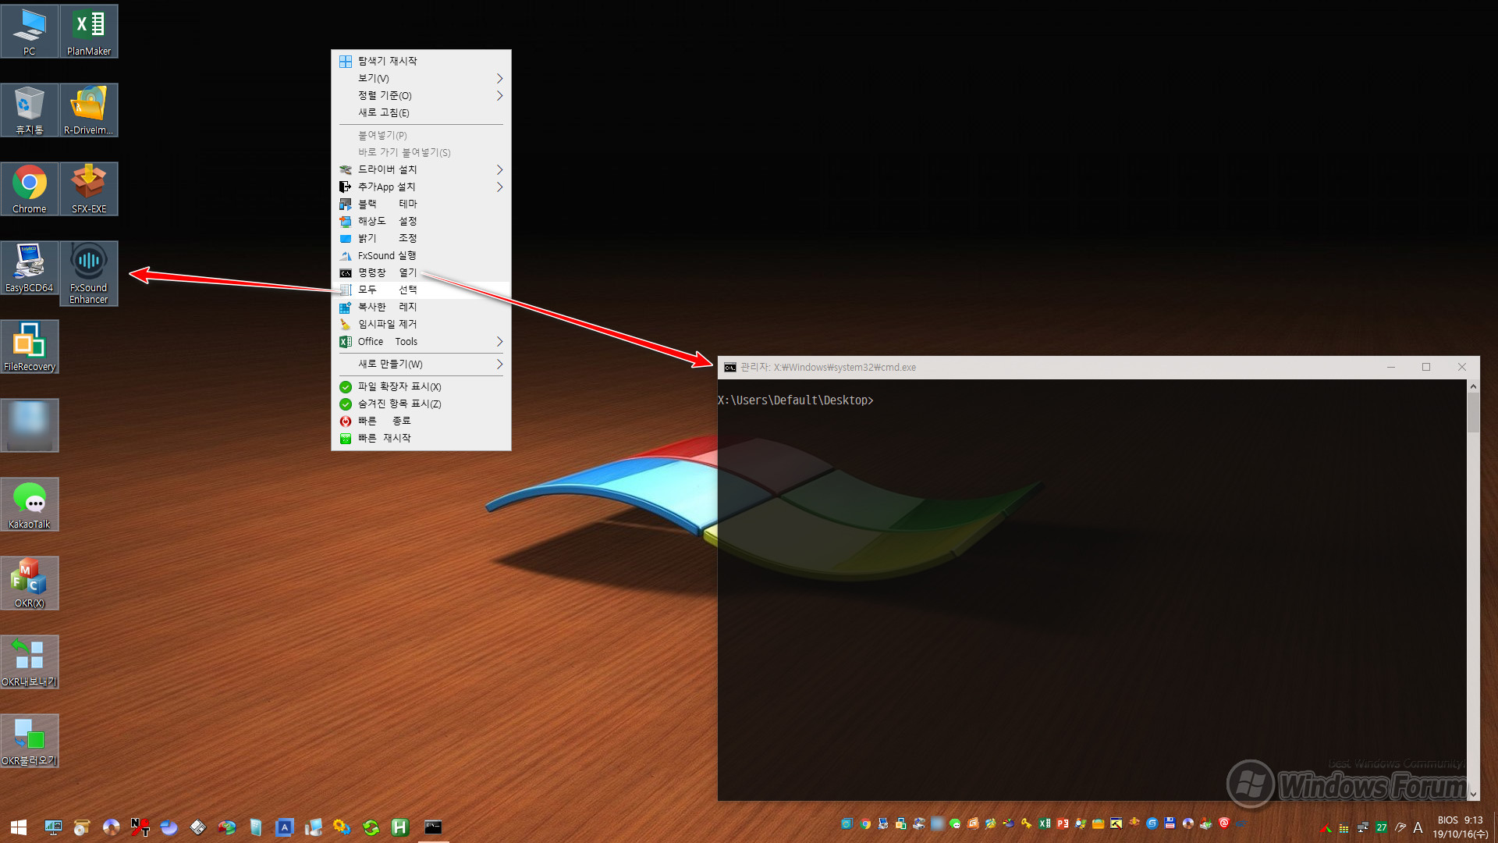Choose FxSound 실행 menu entry

[x=421, y=255]
